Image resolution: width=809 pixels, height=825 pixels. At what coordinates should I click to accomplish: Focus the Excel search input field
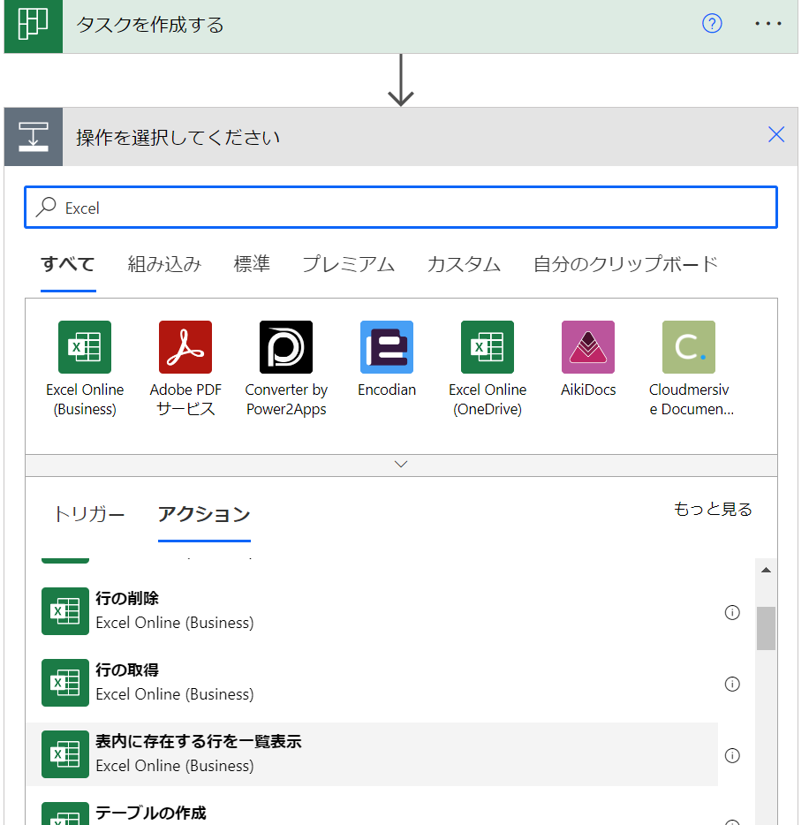point(401,208)
